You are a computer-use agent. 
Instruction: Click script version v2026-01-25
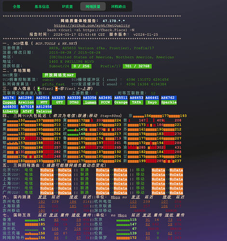click(x=146, y=35)
